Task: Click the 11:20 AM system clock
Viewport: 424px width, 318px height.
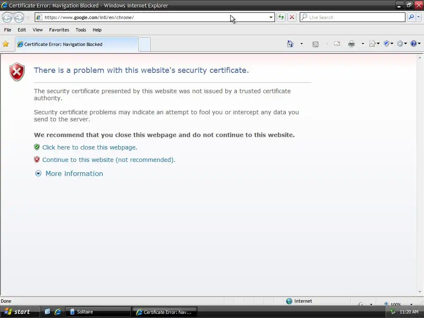Action: pos(409,312)
